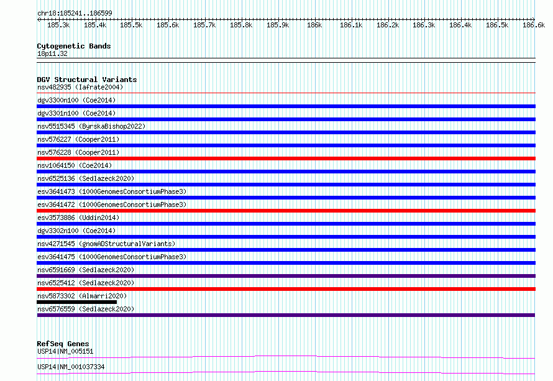Viewport: 553px width, 381px height.
Task: Click the 185.7k ruler tick label
Action: pos(204,25)
